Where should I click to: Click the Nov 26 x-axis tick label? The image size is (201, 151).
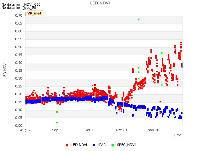point(153,130)
